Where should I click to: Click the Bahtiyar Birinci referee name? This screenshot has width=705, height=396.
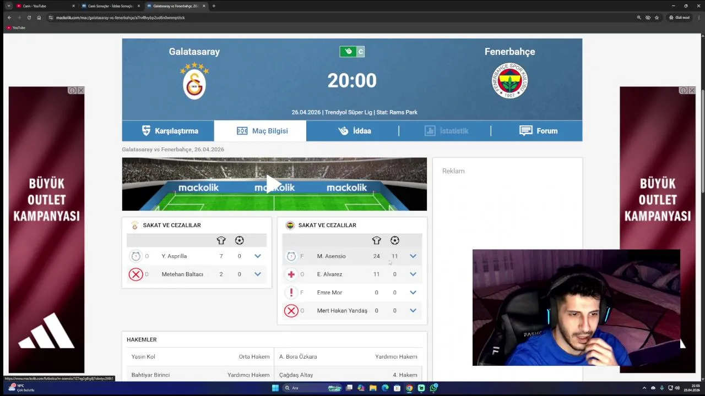150,375
